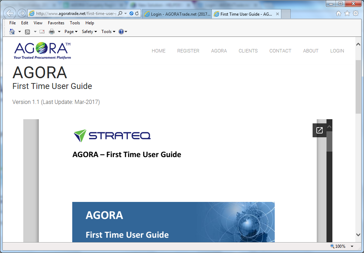This screenshot has height=253, width=364.
Task: Open REGISTER nav link
Action: point(188,51)
